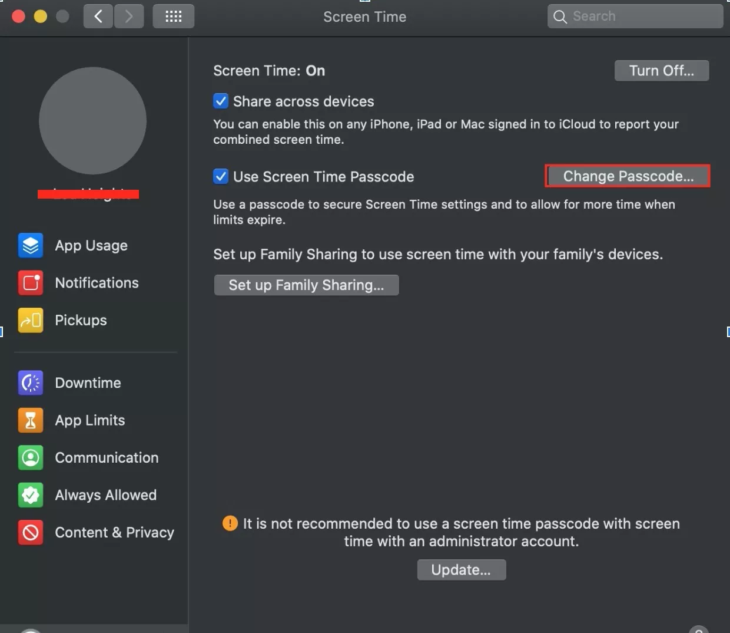Go back with the left chevron
Screen dimensions: 730x633
98,17
